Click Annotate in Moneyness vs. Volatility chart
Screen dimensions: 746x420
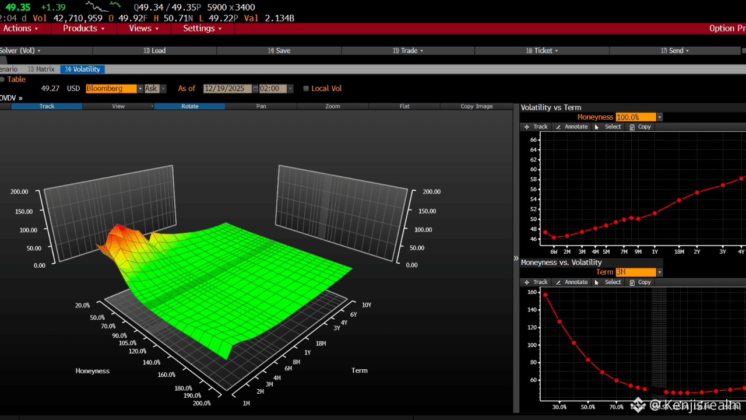point(571,282)
